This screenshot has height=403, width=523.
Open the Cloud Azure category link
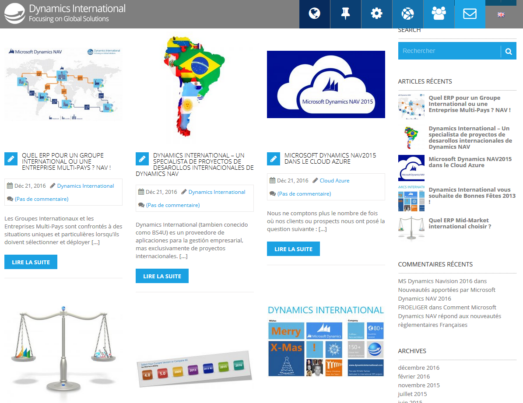[x=334, y=181]
